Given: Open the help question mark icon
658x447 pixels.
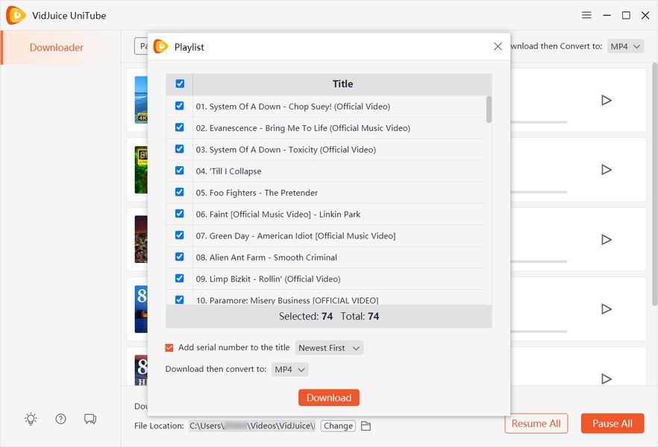Looking at the screenshot, I should pos(60,419).
